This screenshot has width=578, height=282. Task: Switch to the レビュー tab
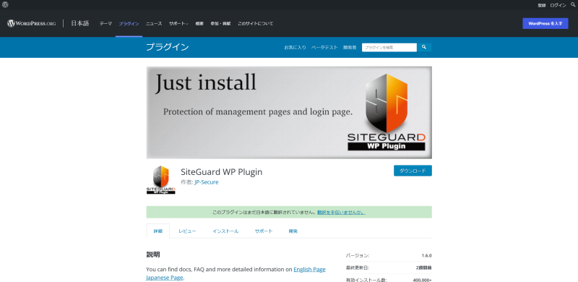pos(187,231)
